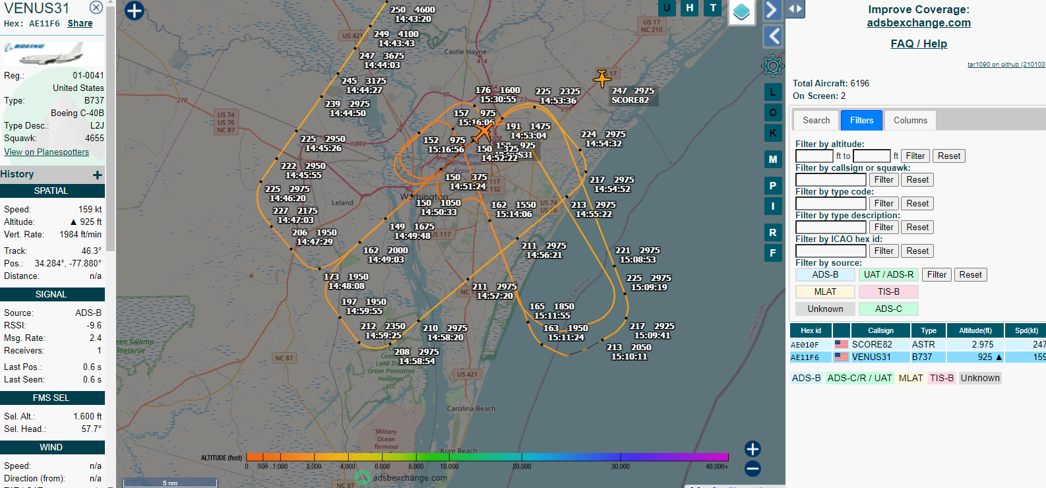This screenshot has width=1046, height=488.
Task: Toggle the ADS-B source filter
Action: coord(825,275)
